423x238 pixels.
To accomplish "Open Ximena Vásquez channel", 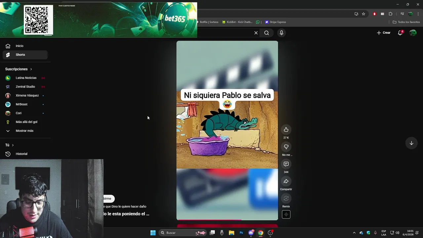I will coord(25,96).
